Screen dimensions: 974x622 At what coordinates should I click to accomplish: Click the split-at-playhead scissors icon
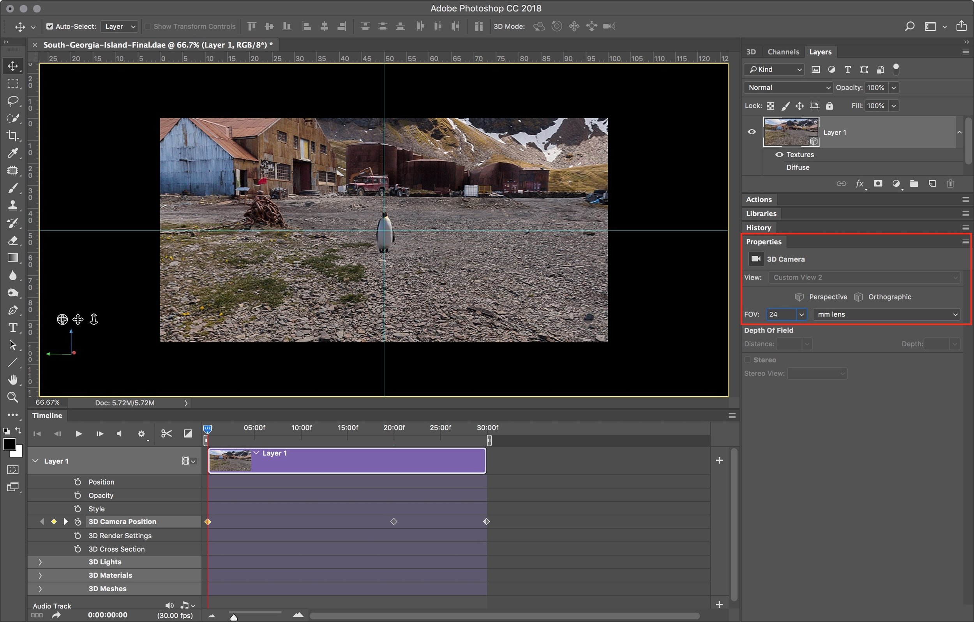point(166,434)
